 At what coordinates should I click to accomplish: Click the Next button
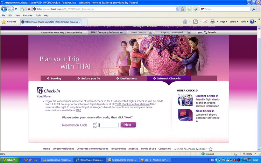[128, 125]
